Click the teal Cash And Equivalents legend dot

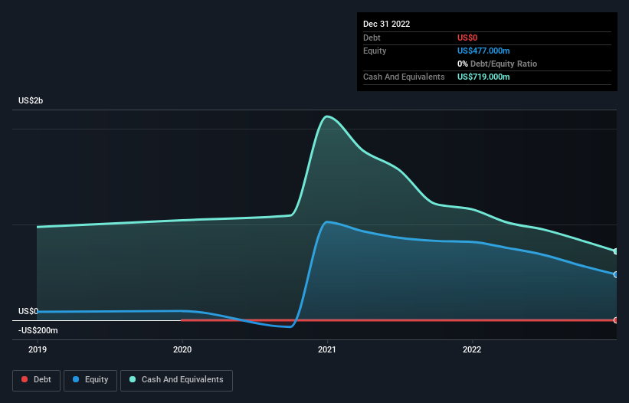pos(133,379)
